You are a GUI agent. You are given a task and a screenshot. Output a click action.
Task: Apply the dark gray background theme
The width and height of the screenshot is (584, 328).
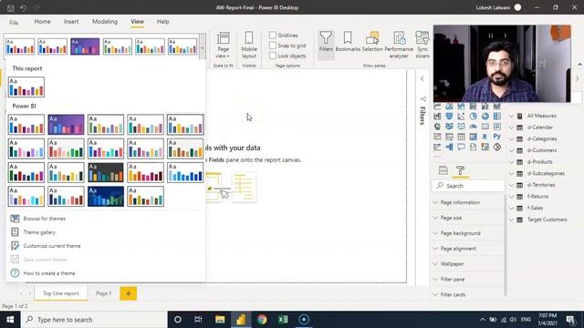(x=106, y=172)
